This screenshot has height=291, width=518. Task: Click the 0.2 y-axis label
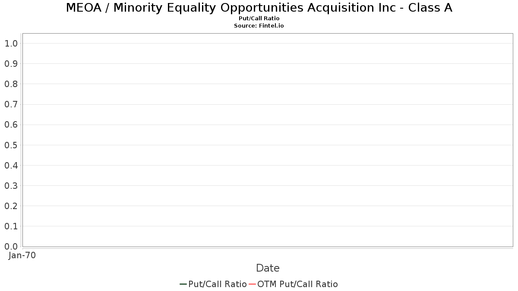tap(11, 206)
